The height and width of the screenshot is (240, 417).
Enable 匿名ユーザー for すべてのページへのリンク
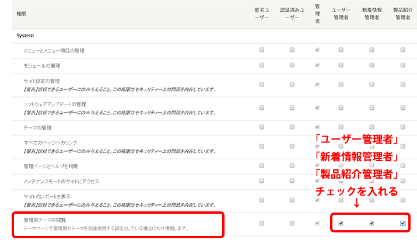262,146
